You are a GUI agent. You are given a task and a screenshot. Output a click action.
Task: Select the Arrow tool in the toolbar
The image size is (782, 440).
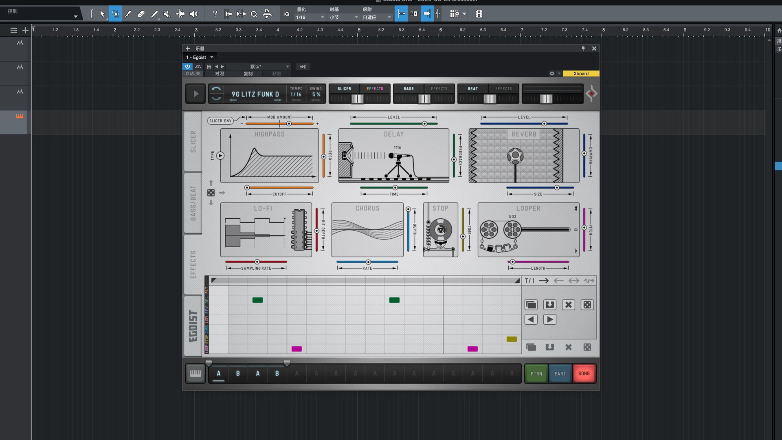102,14
